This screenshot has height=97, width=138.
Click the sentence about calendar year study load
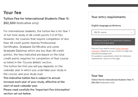35,70
